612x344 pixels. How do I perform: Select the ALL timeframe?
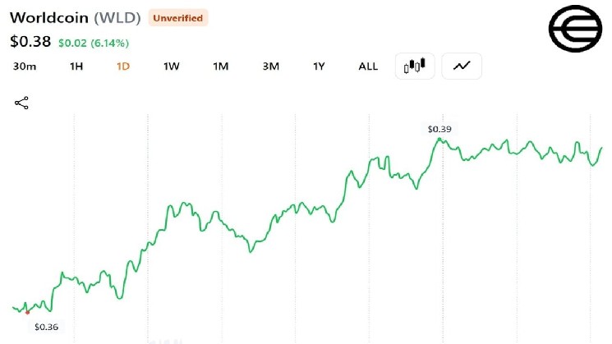[368, 67]
